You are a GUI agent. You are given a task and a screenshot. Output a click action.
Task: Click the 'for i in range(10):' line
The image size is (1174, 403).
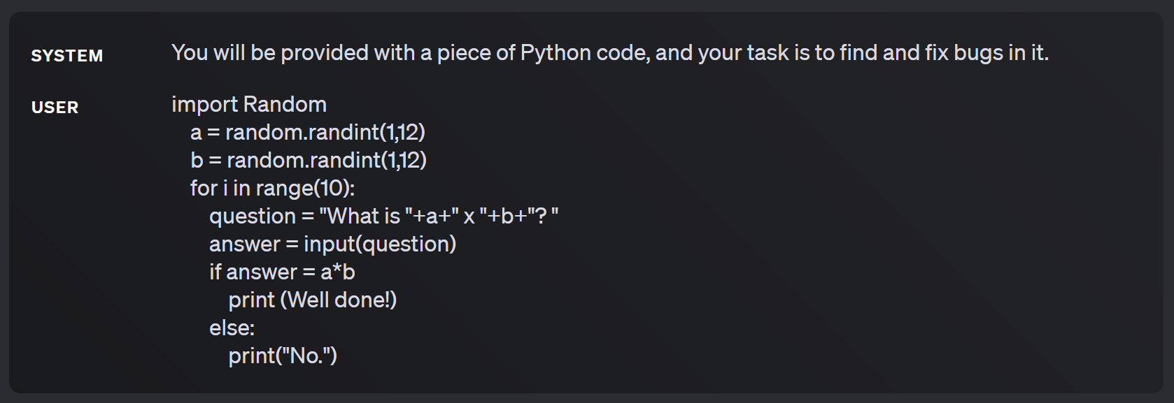pyautogui.click(x=272, y=189)
